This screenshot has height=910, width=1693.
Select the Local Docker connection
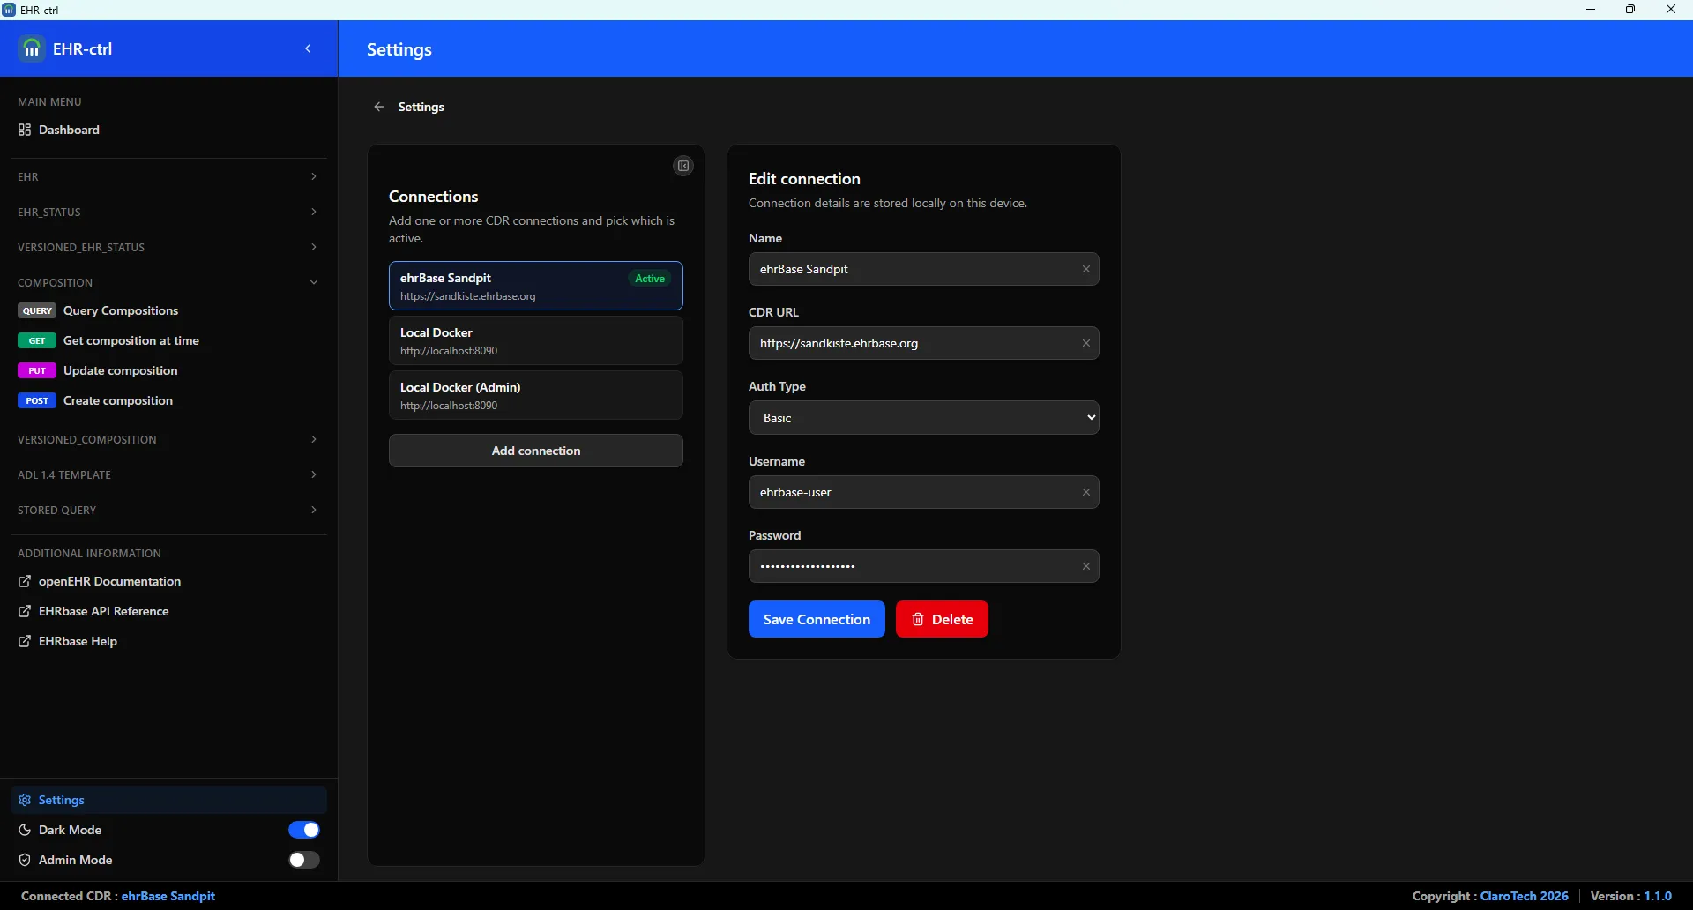(x=536, y=340)
